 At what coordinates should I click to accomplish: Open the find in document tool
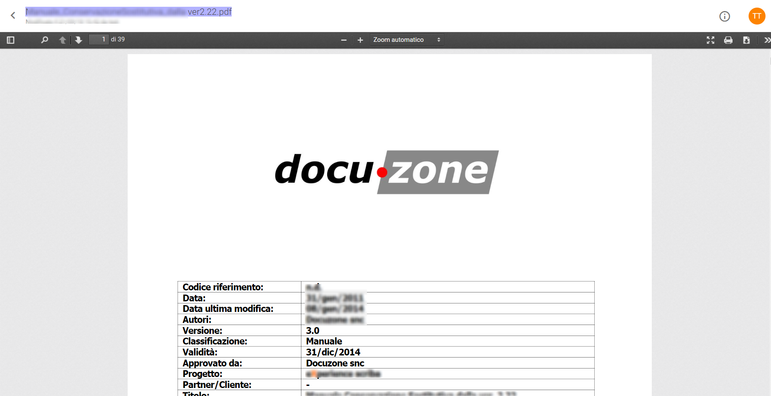click(44, 40)
